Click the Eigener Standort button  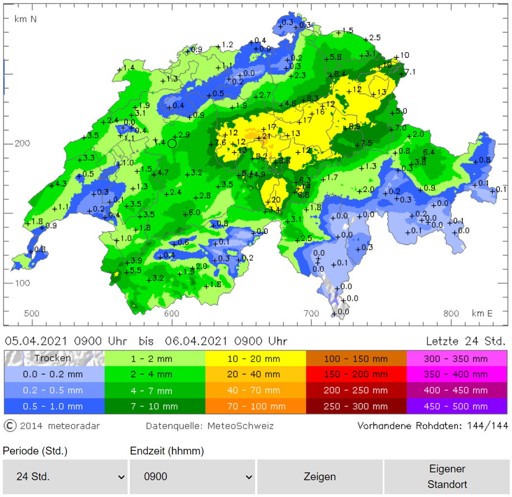point(447,477)
